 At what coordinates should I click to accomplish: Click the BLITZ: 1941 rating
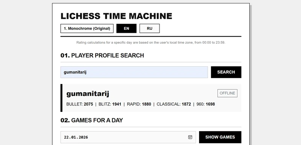click(x=110, y=104)
